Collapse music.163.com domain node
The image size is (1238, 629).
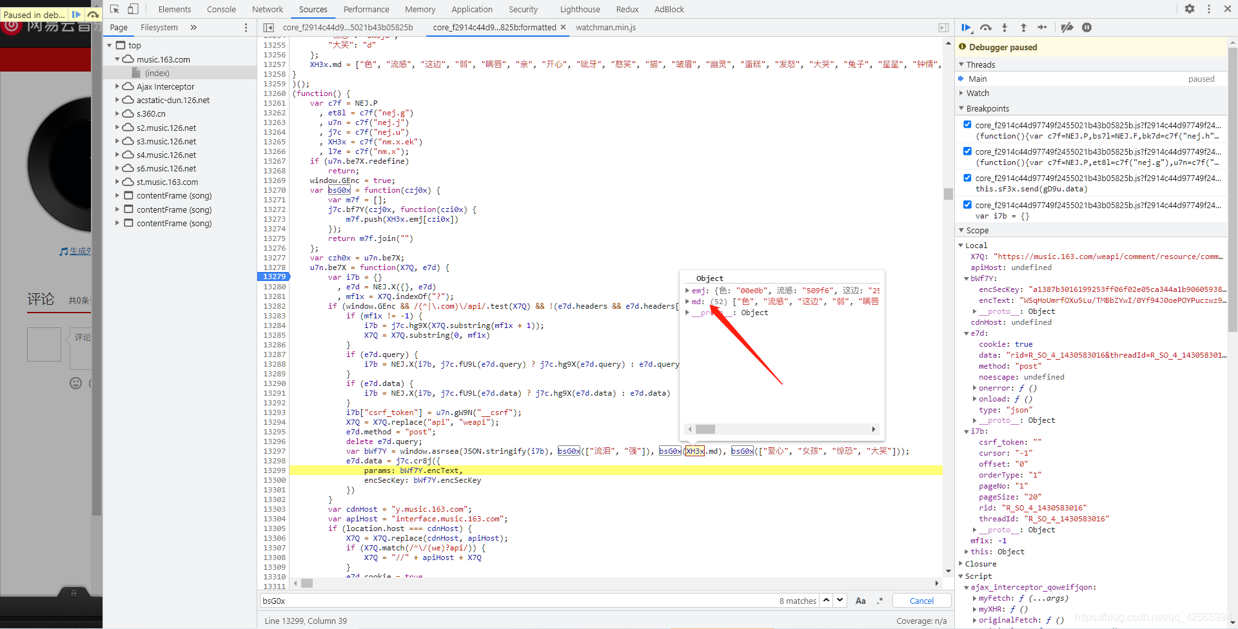click(117, 59)
